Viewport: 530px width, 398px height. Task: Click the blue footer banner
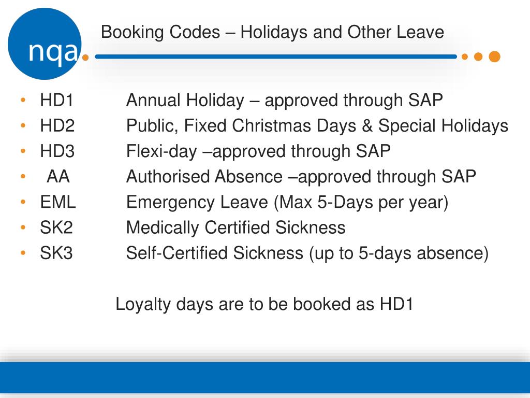[265, 377]
